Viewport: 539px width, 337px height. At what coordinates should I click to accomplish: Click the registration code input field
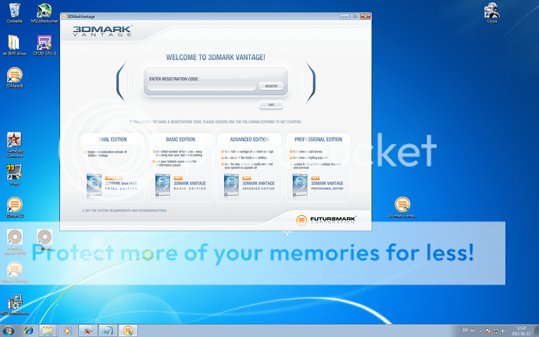(x=202, y=86)
